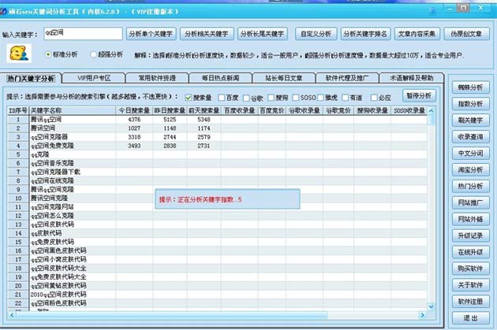Screen dimensions: 497x330
Task: Switch to 每日热点新闻 tab
Action: [221, 78]
